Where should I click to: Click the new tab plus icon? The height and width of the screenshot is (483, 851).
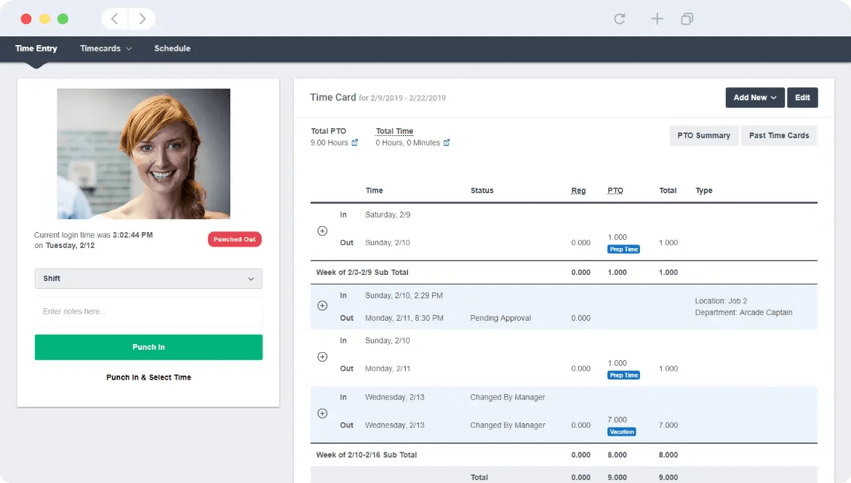[657, 19]
